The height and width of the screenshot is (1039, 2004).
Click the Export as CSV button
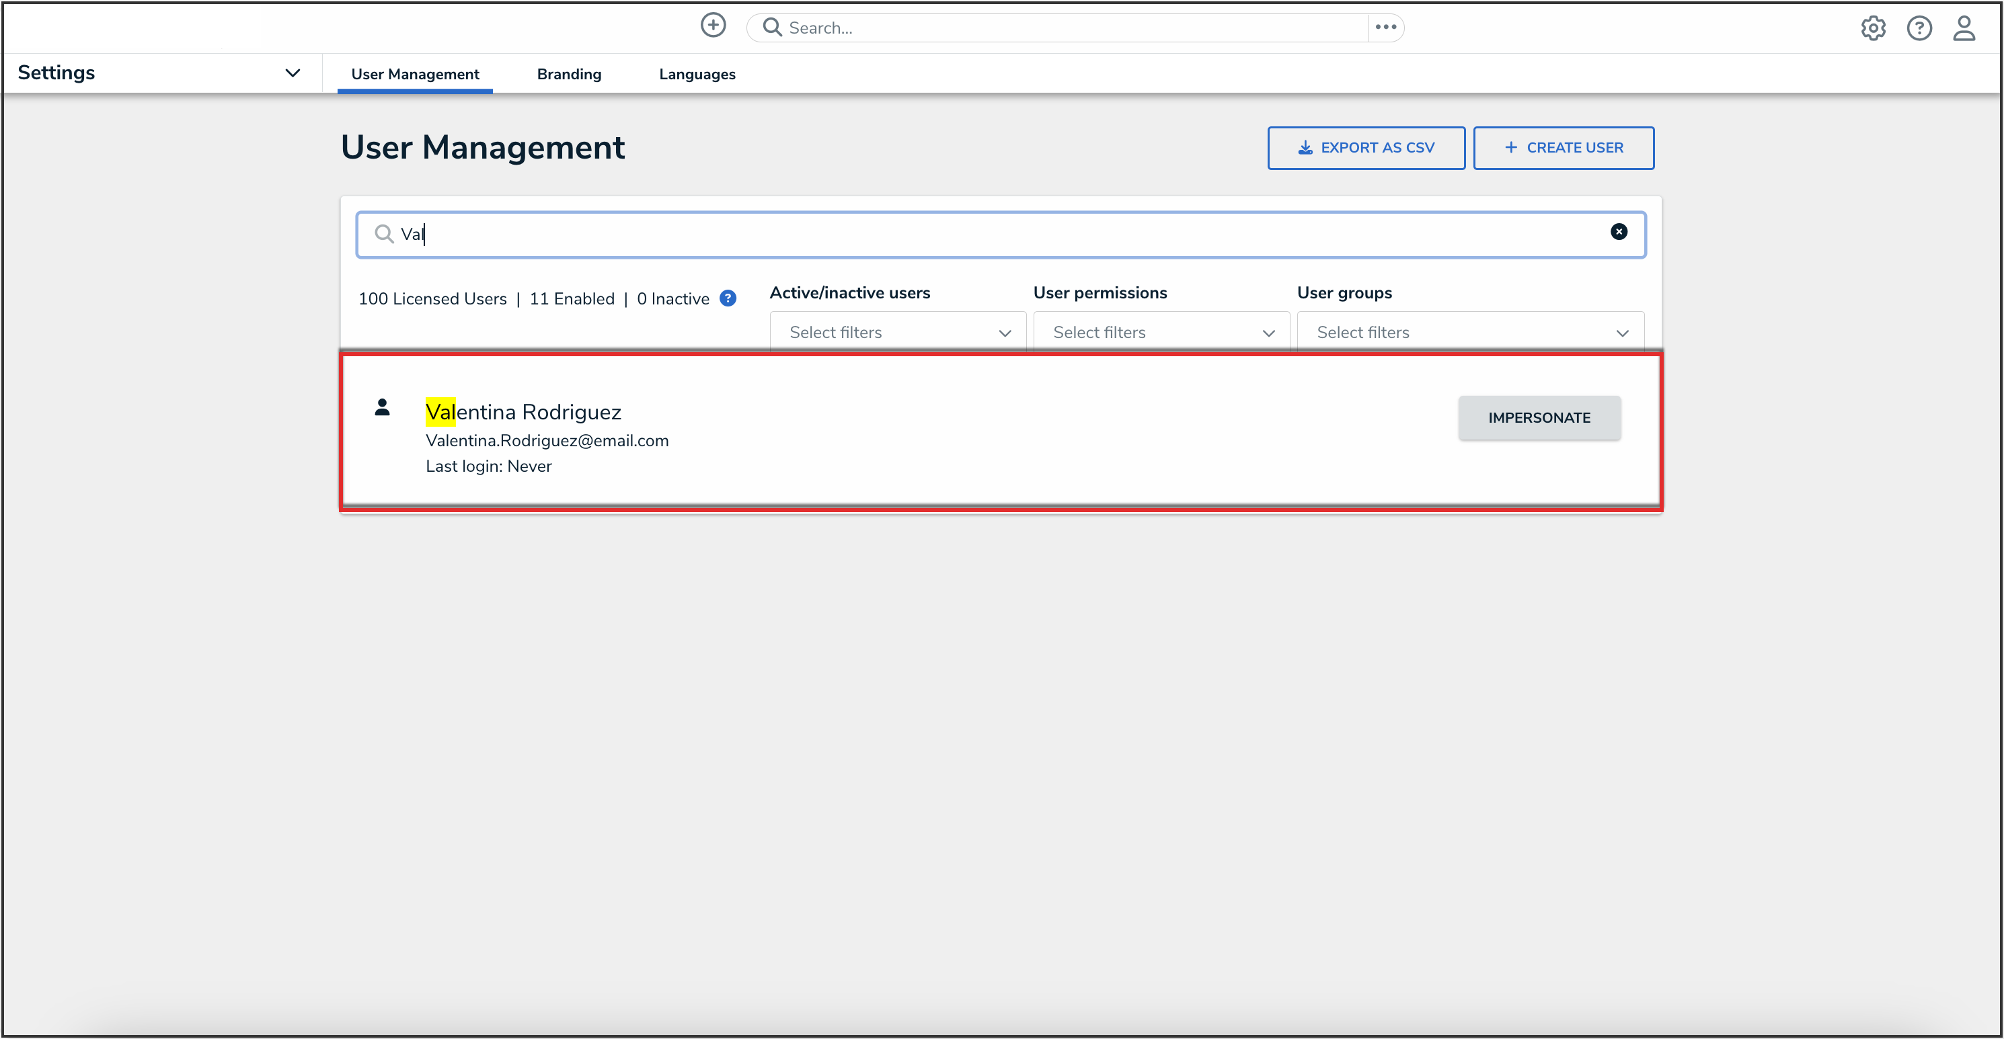(1365, 148)
